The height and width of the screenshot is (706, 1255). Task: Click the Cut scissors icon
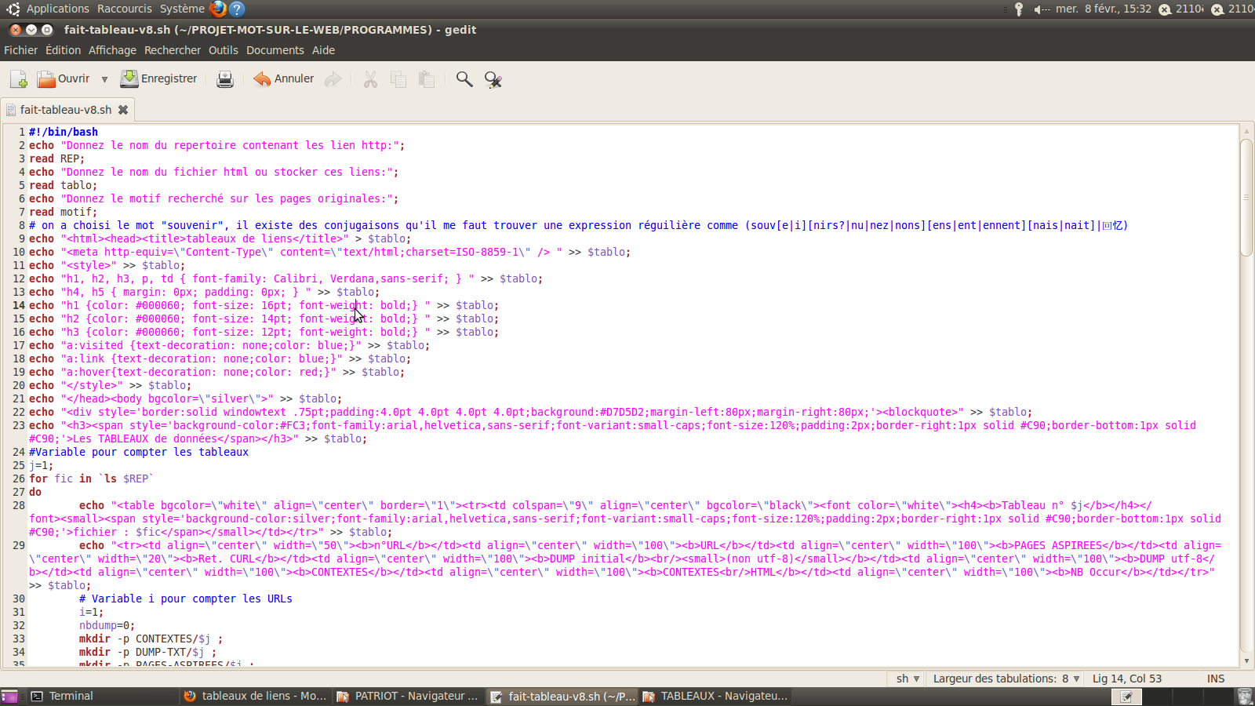click(x=370, y=79)
